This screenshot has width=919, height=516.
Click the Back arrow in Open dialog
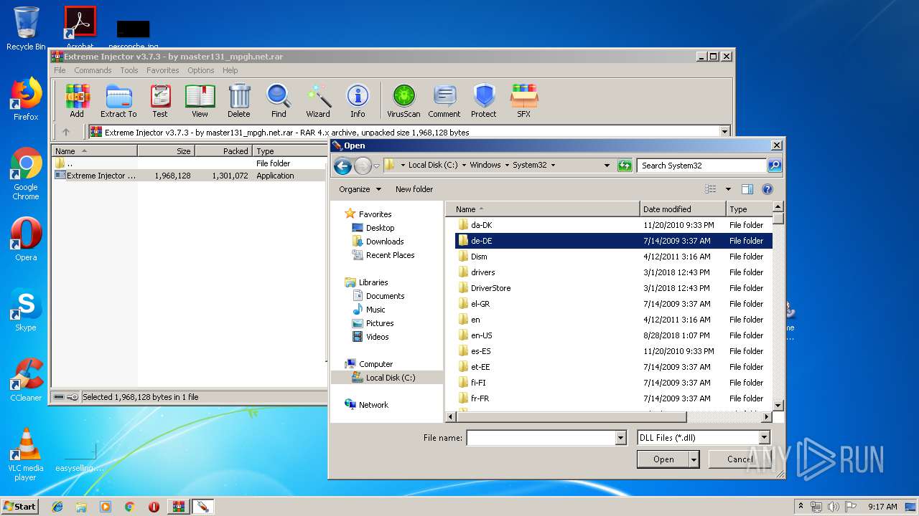(x=342, y=166)
